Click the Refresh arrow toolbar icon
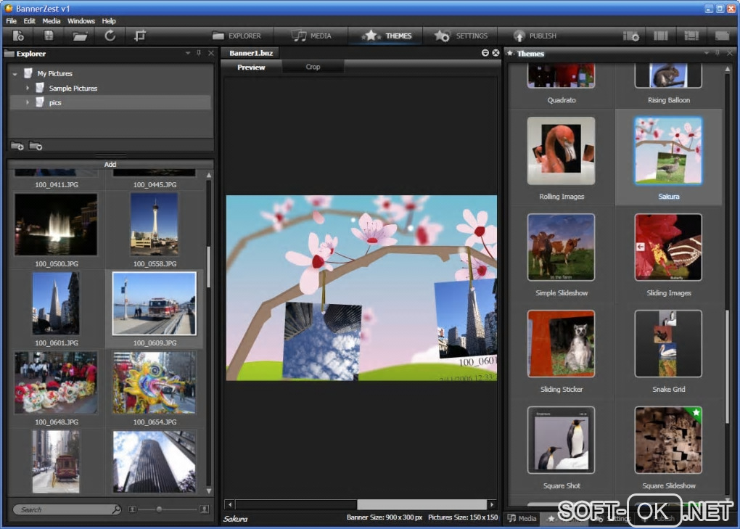Image resolution: width=740 pixels, height=529 pixels. (110, 36)
